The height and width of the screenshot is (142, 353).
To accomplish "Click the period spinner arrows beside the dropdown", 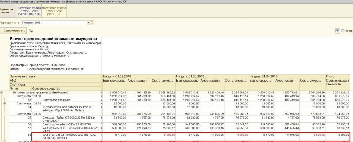I will tap(92, 22).
